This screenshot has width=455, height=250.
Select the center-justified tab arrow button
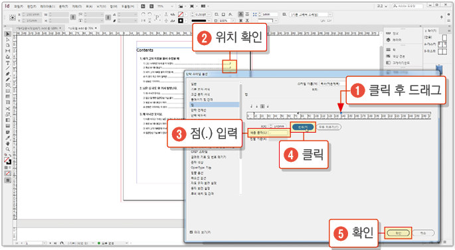pos(257,106)
